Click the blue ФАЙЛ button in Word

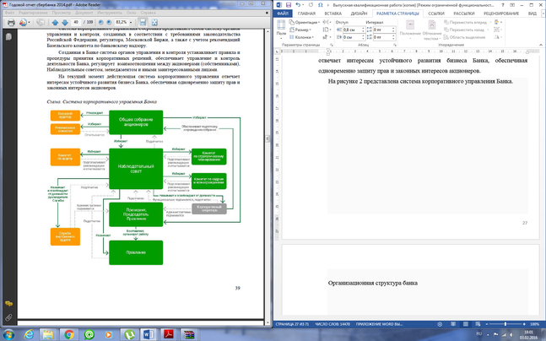pyautogui.click(x=283, y=14)
